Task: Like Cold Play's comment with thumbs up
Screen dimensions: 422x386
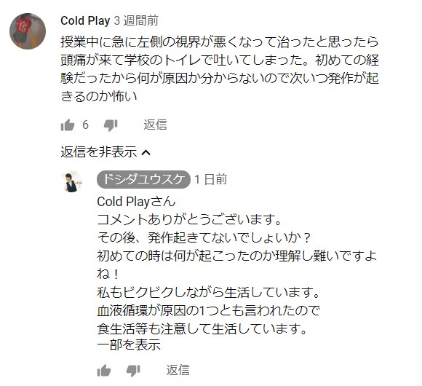Action: tap(67, 125)
